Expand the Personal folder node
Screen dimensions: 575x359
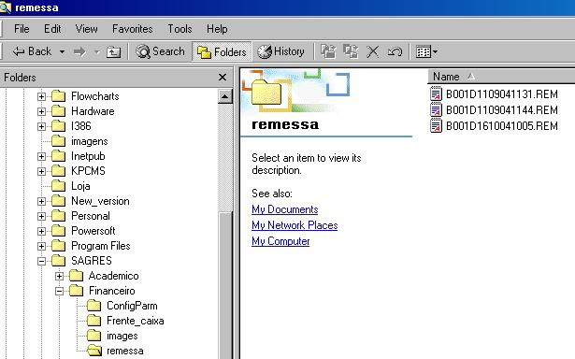coord(41,216)
